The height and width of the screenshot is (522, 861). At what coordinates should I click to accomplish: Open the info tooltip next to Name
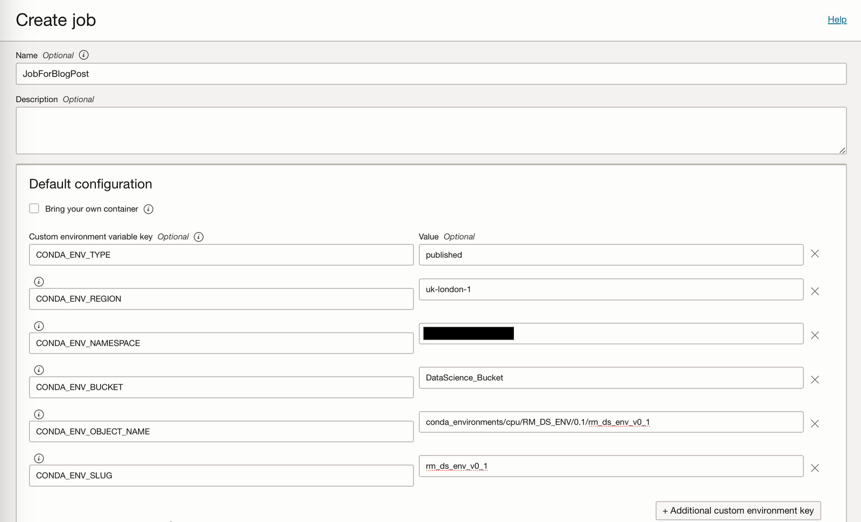click(x=83, y=55)
